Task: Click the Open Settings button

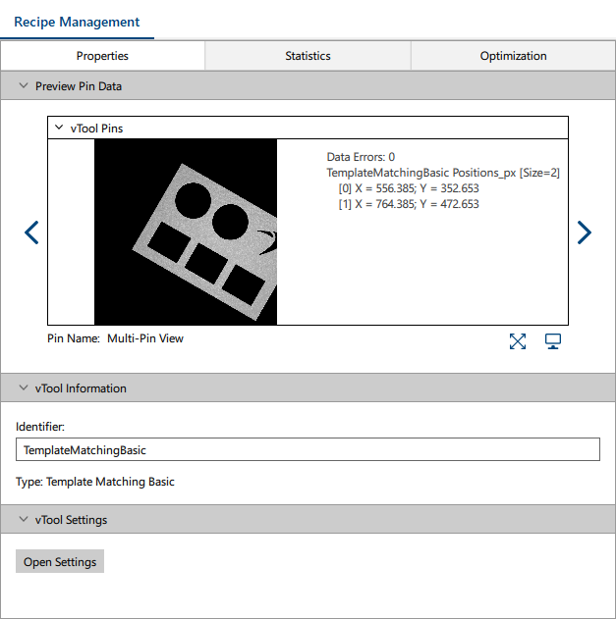Action: click(x=60, y=561)
